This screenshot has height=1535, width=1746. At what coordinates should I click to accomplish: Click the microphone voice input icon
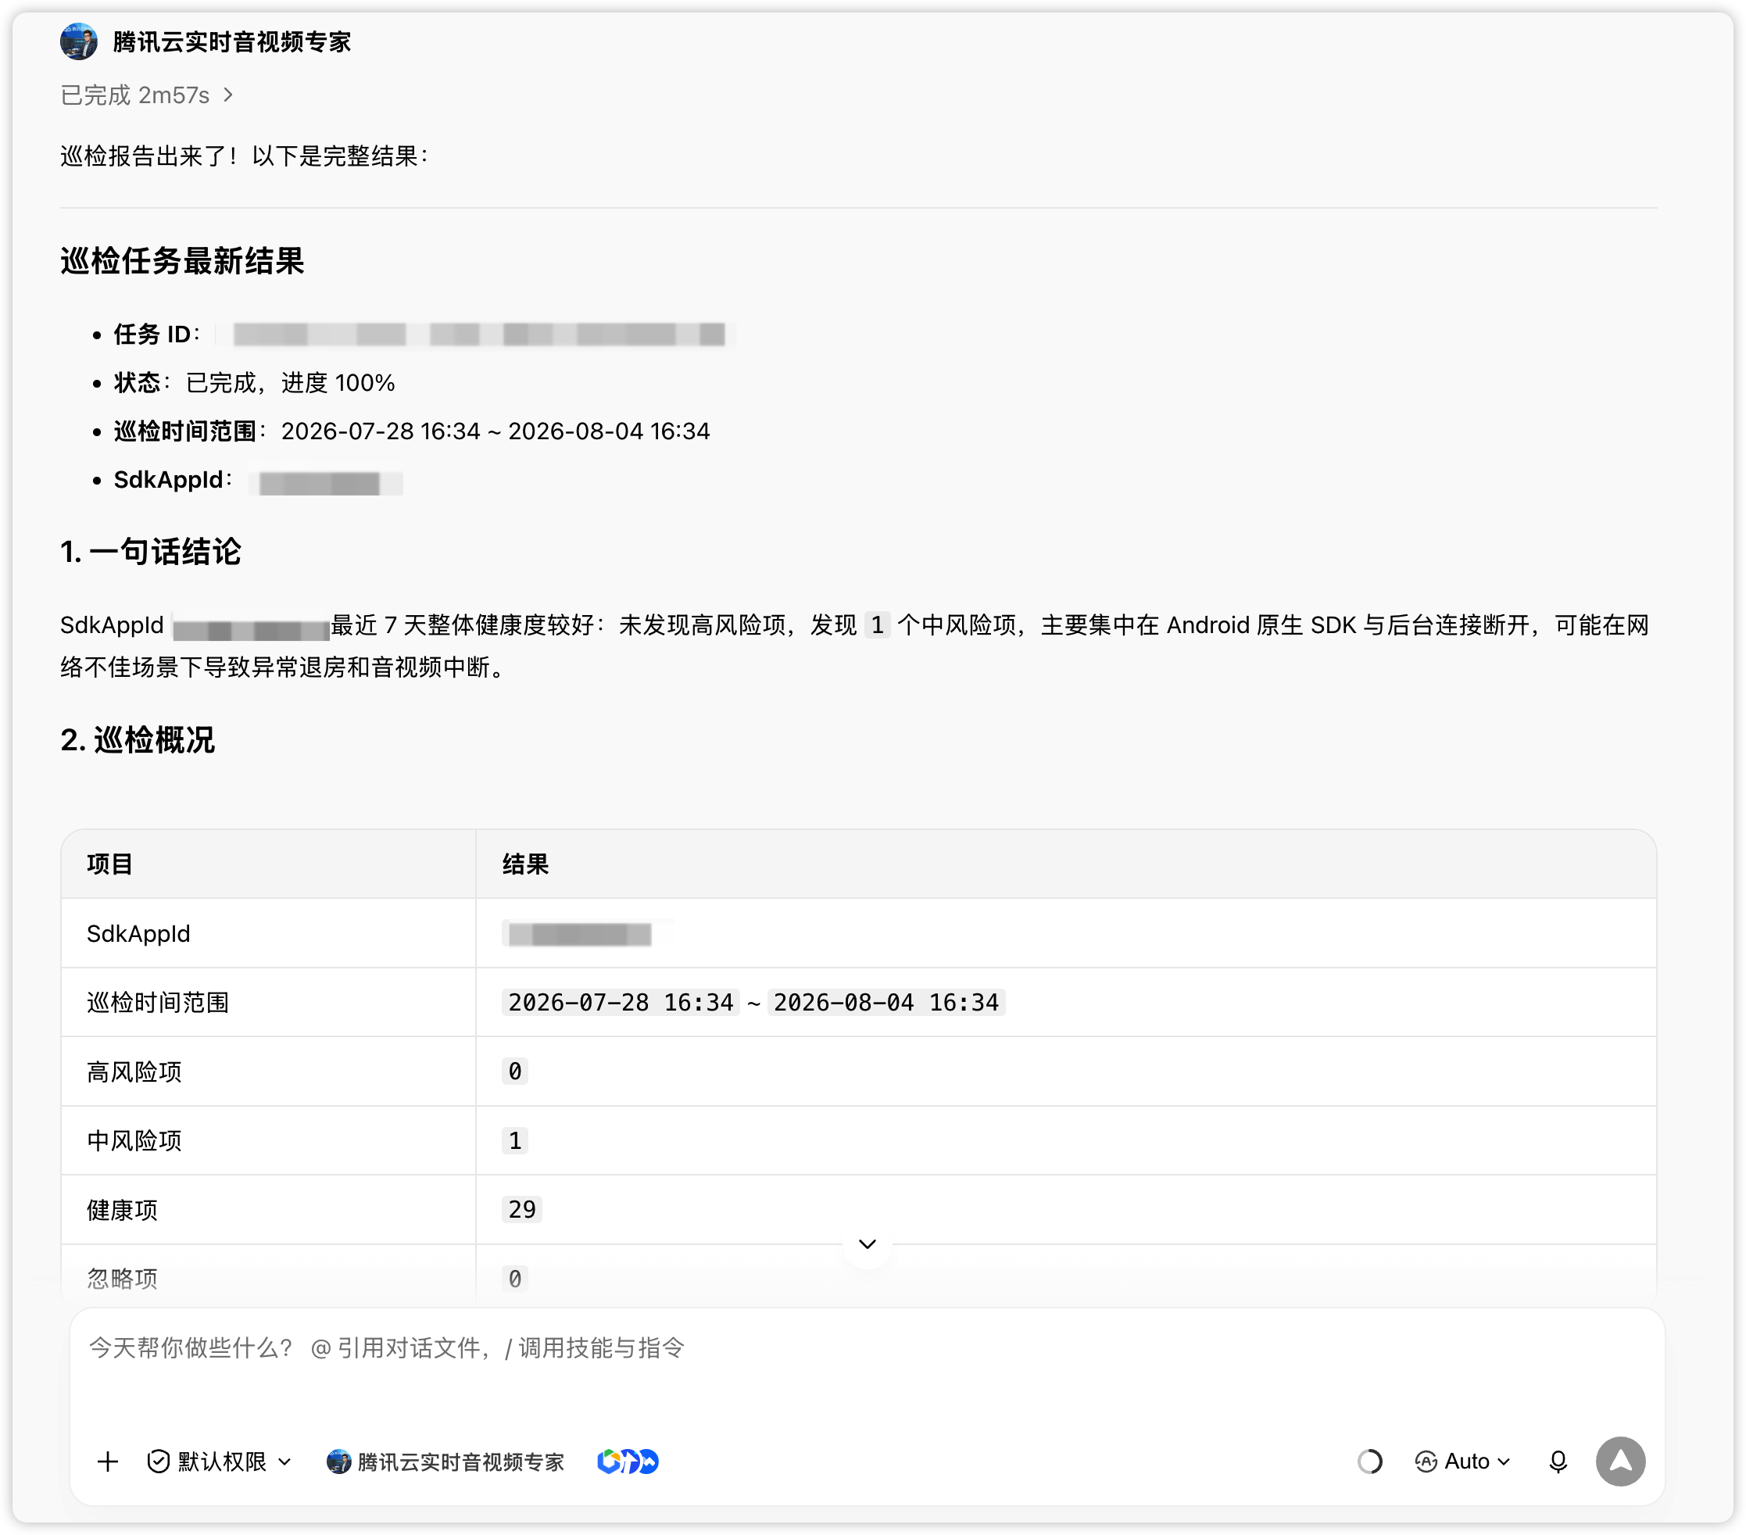pos(1558,1462)
